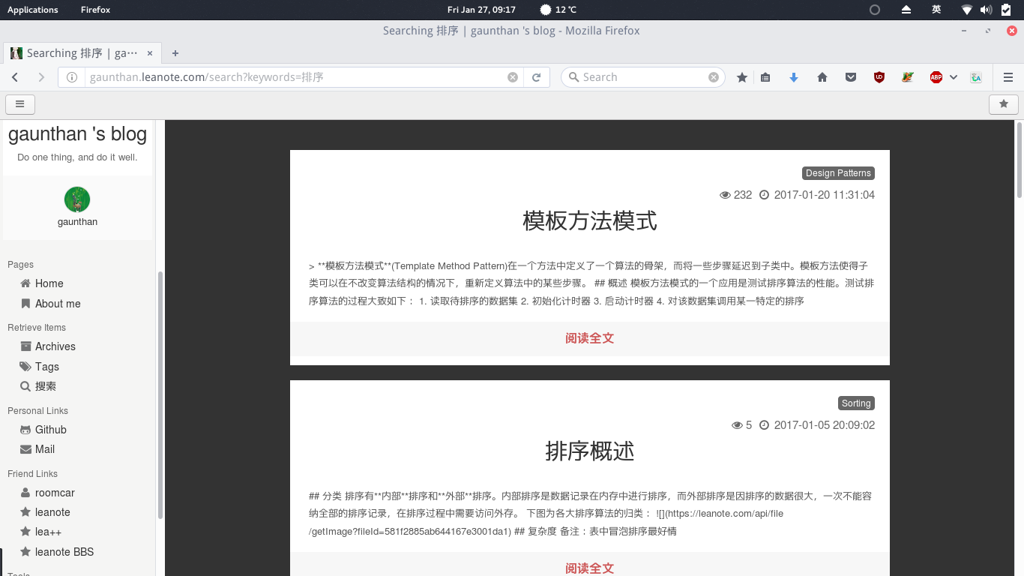
Task: Click the 232 views count
Action: pos(736,195)
